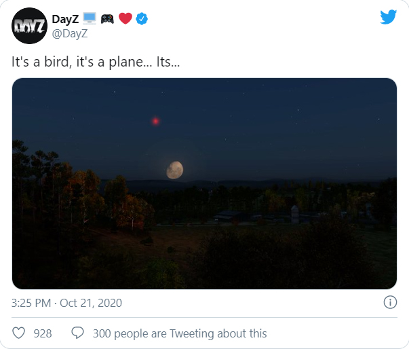
Task: Click the reply speech bubble icon
Action: tap(77, 333)
